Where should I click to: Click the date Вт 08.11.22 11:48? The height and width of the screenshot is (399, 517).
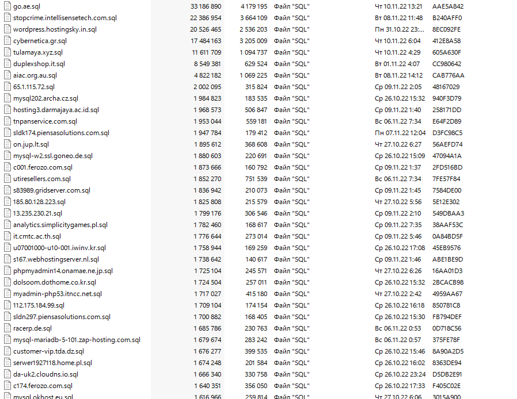(x=398, y=18)
